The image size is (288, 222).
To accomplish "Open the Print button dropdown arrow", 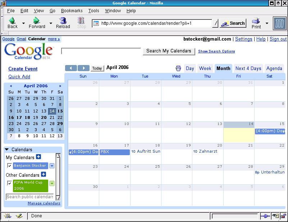I will tap(267, 23).
